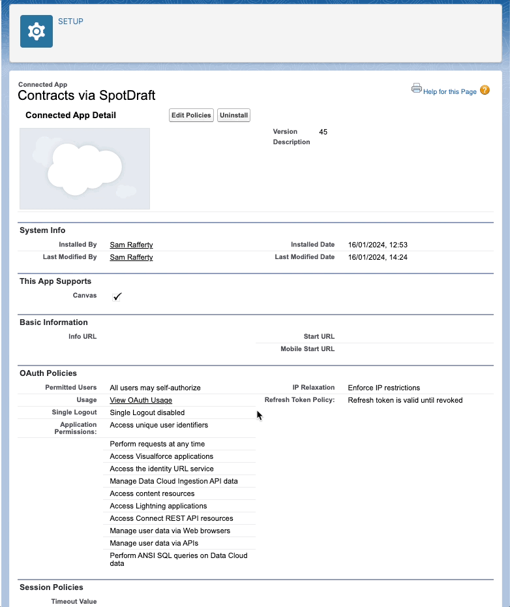Click the Uninstall button

point(233,116)
